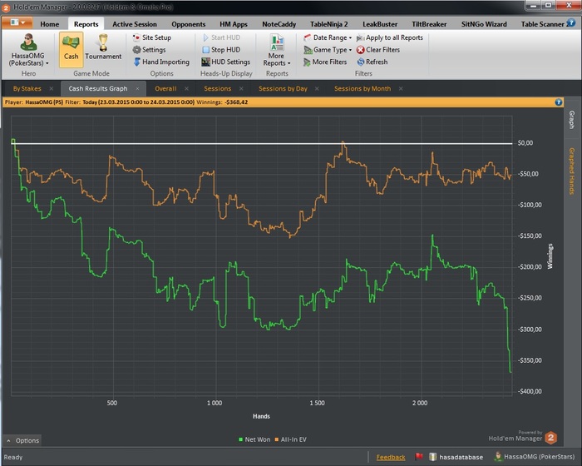Close the Overall tab

pyautogui.click(x=187, y=89)
